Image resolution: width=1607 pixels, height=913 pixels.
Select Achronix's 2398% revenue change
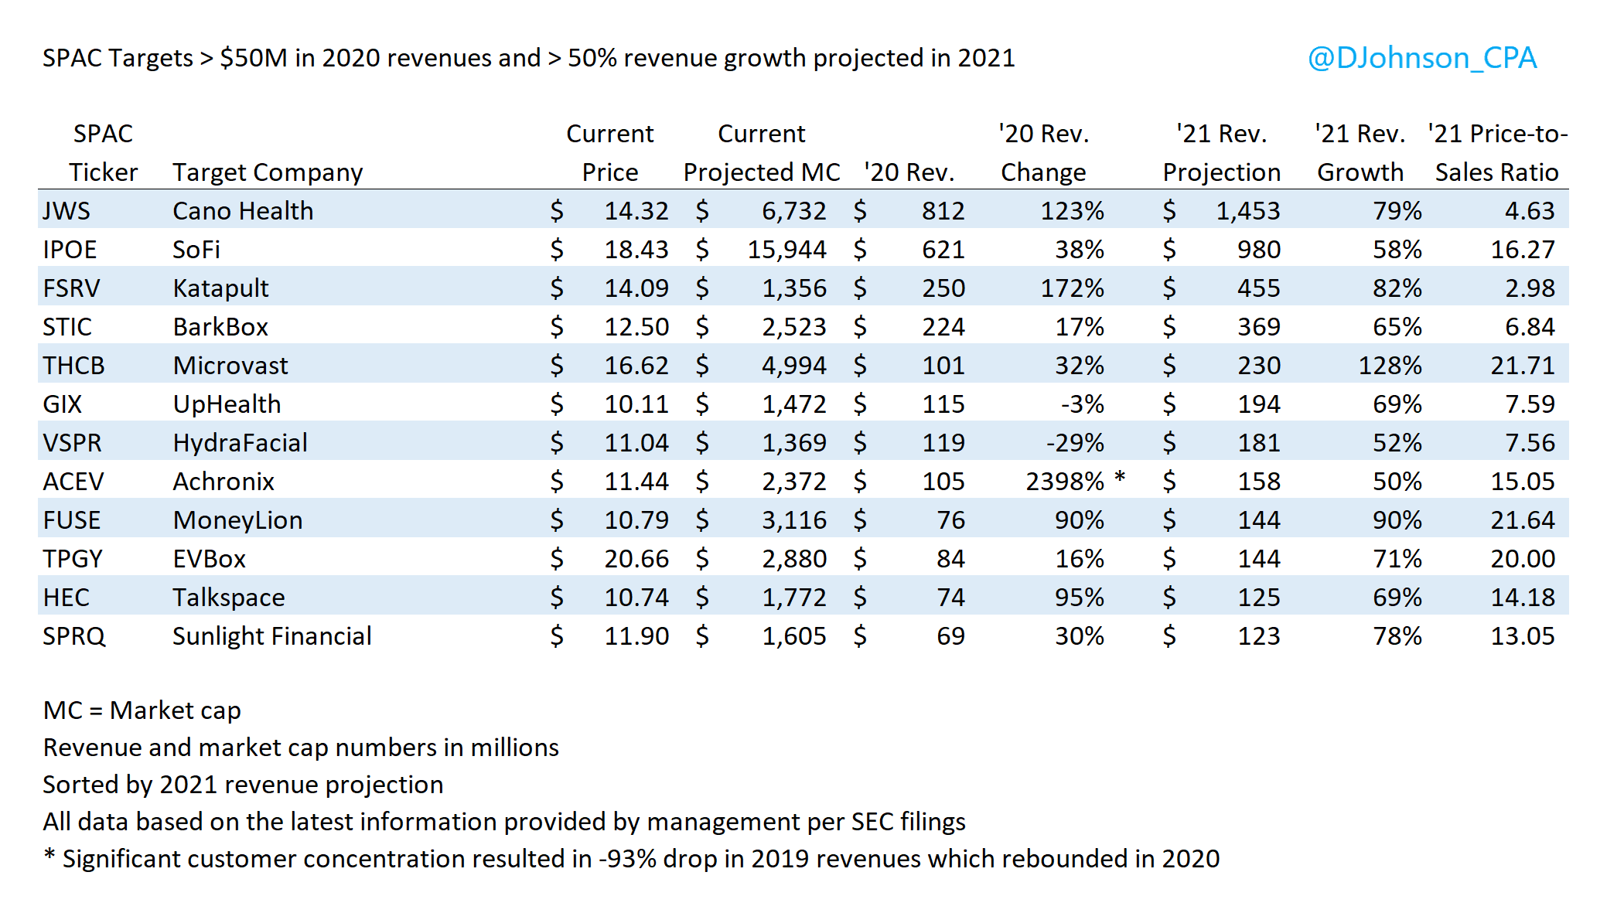point(1065,482)
